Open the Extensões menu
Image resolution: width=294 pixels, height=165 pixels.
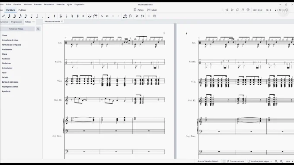[61, 4]
